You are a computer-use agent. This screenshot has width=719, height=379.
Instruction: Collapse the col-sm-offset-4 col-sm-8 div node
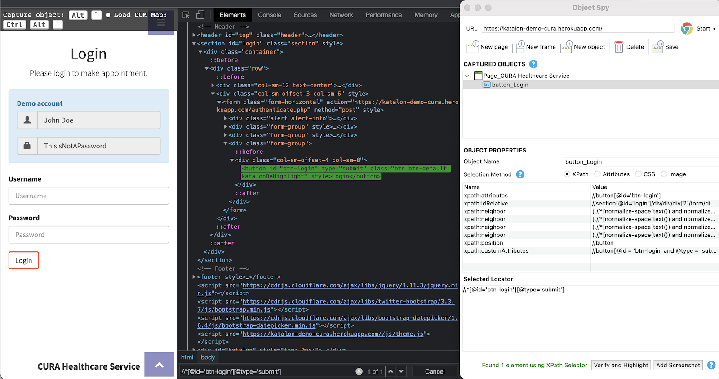232,160
